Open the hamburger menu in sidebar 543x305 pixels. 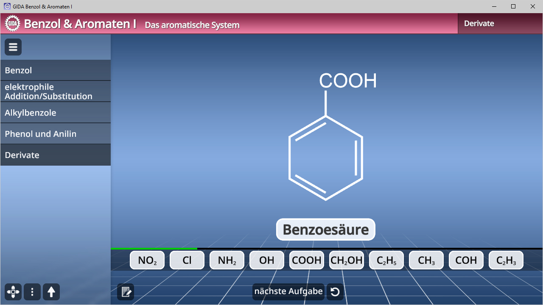click(x=13, y=47)
